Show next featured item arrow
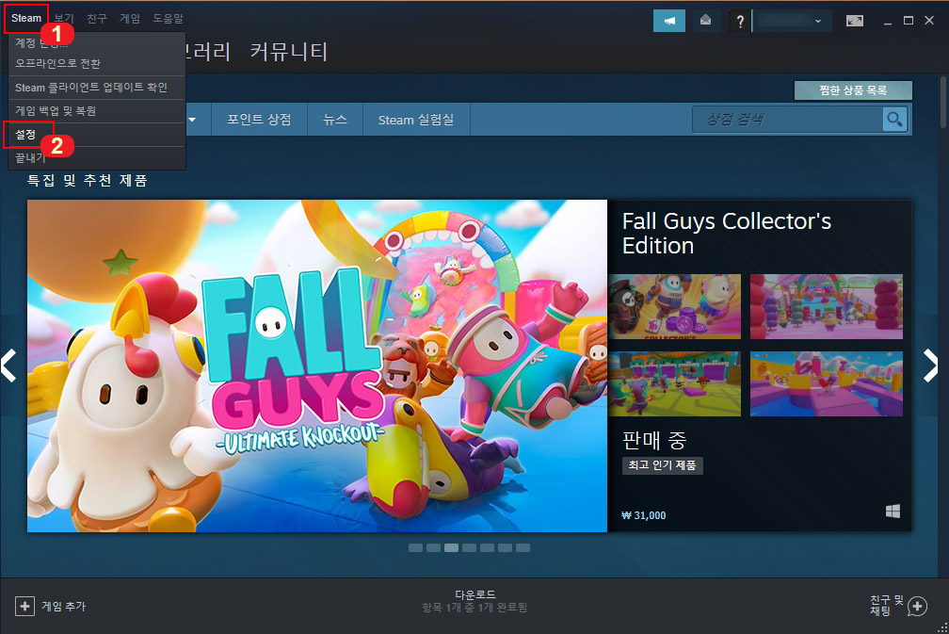The height and width of the screenshot is (634, 949). pos(930,366)
